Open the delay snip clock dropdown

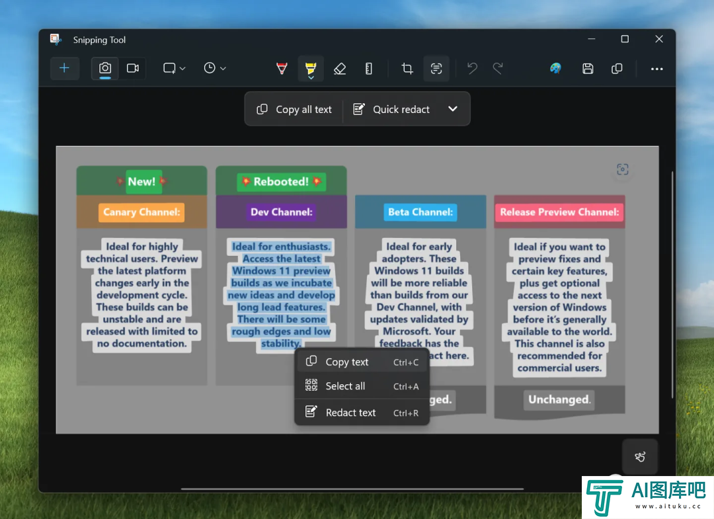coord(215,68)
